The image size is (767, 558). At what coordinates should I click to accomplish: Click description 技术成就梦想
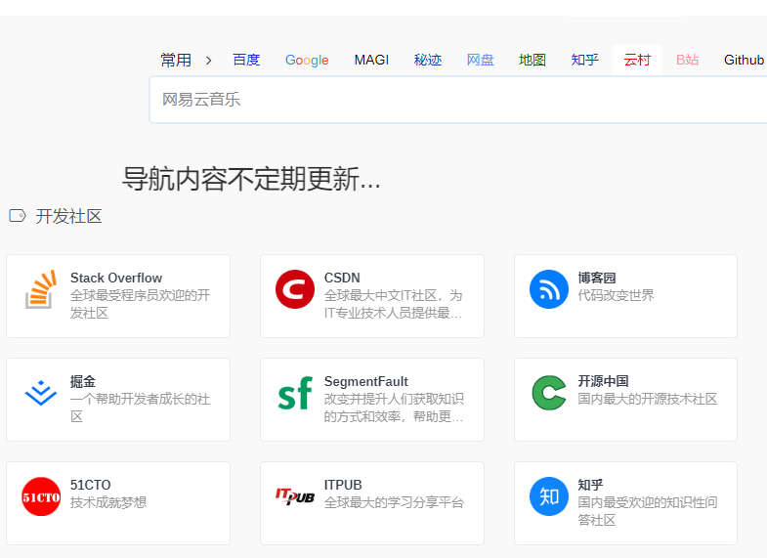pyautogui.click(x=108, y=502)
